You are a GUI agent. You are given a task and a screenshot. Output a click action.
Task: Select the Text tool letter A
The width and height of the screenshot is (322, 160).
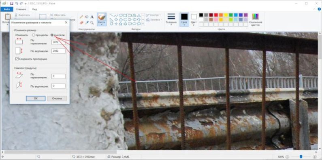click(92, 17)
